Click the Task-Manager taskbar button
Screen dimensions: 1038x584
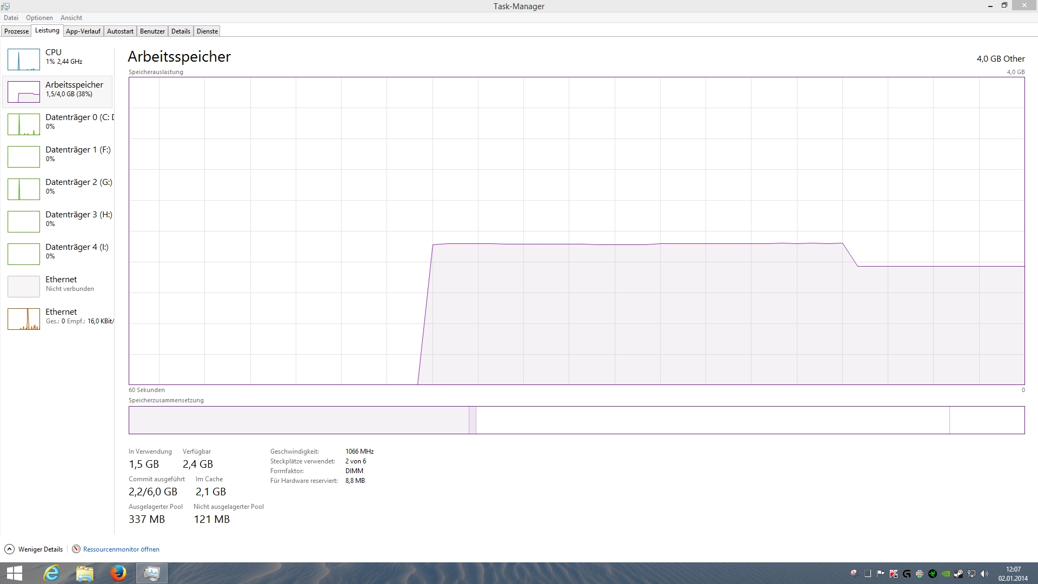tap(152, 573)
